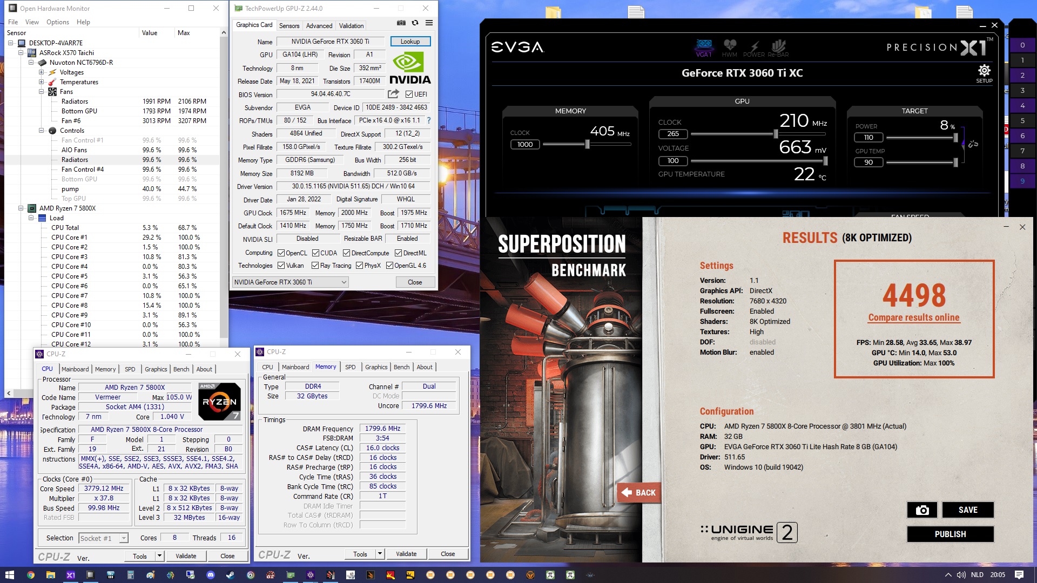
Task: Open Chrome from the taskbar
Action: pos(30,575)
